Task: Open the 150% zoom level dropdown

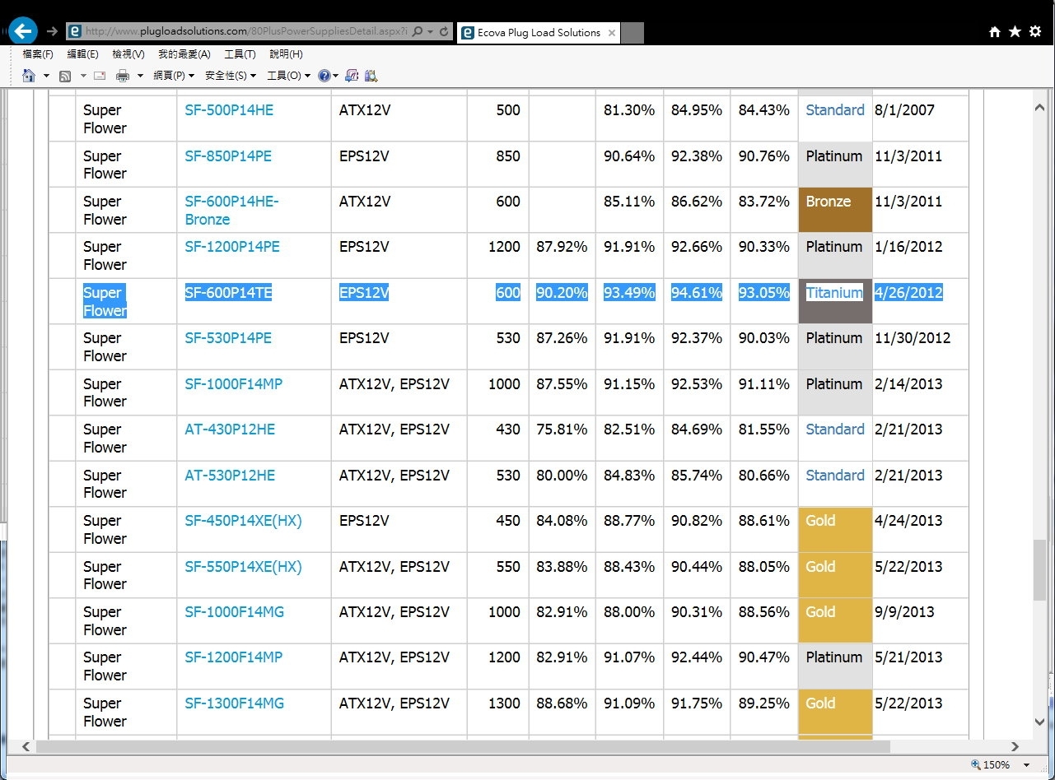Action: pyautogui.click(x=1026, y=765)
